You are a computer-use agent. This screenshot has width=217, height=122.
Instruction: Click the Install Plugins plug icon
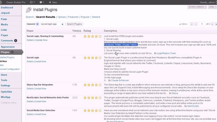coord(28,10)
